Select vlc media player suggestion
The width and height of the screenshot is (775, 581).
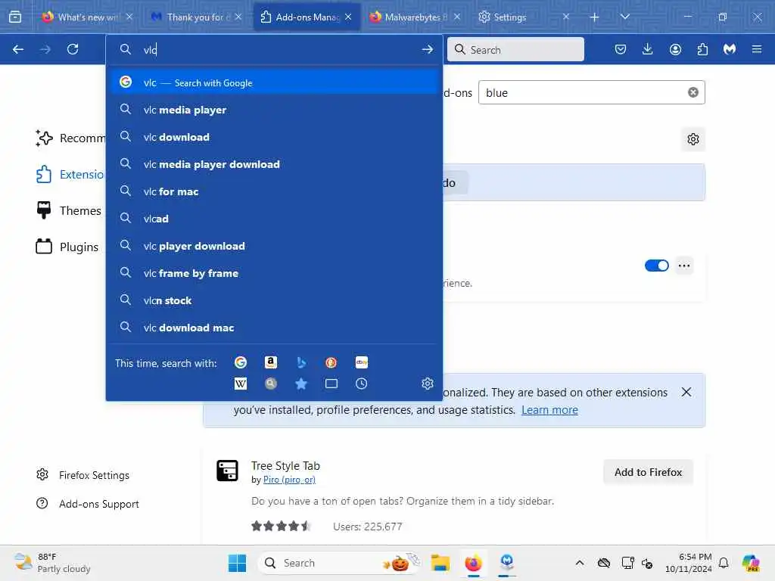(274, 110)
